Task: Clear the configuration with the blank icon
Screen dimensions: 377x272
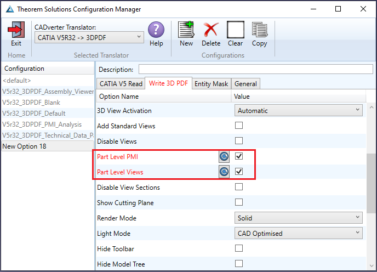Action: click(x=236, y=30)
